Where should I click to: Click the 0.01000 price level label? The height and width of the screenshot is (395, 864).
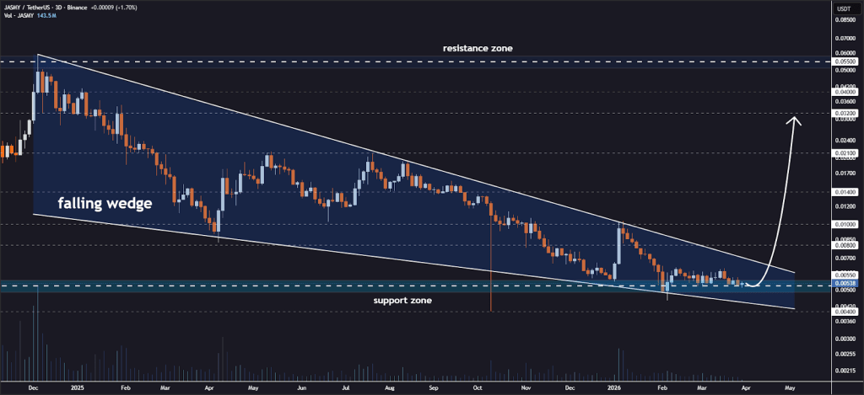[844, 225]
